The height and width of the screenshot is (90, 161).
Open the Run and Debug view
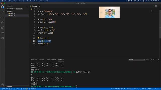click(x=2, y=22)
